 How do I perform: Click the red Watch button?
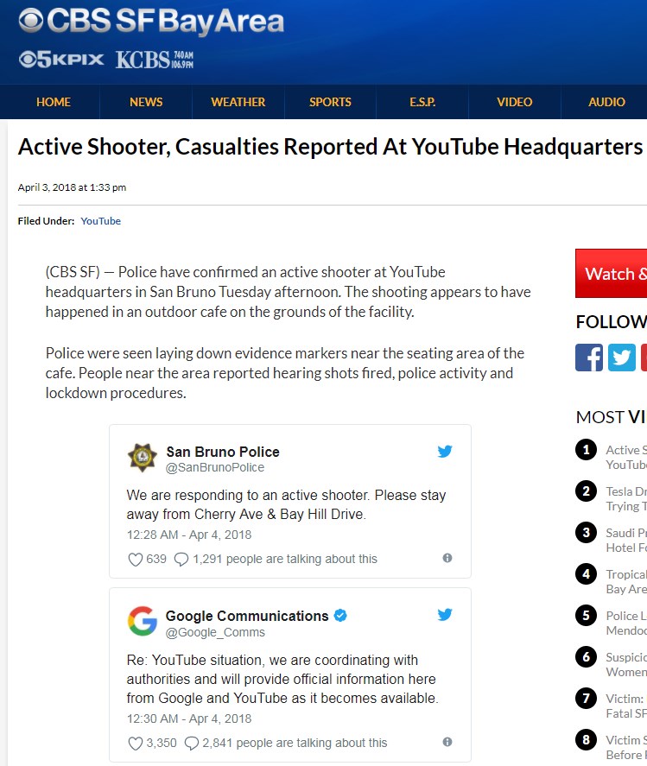612,273
